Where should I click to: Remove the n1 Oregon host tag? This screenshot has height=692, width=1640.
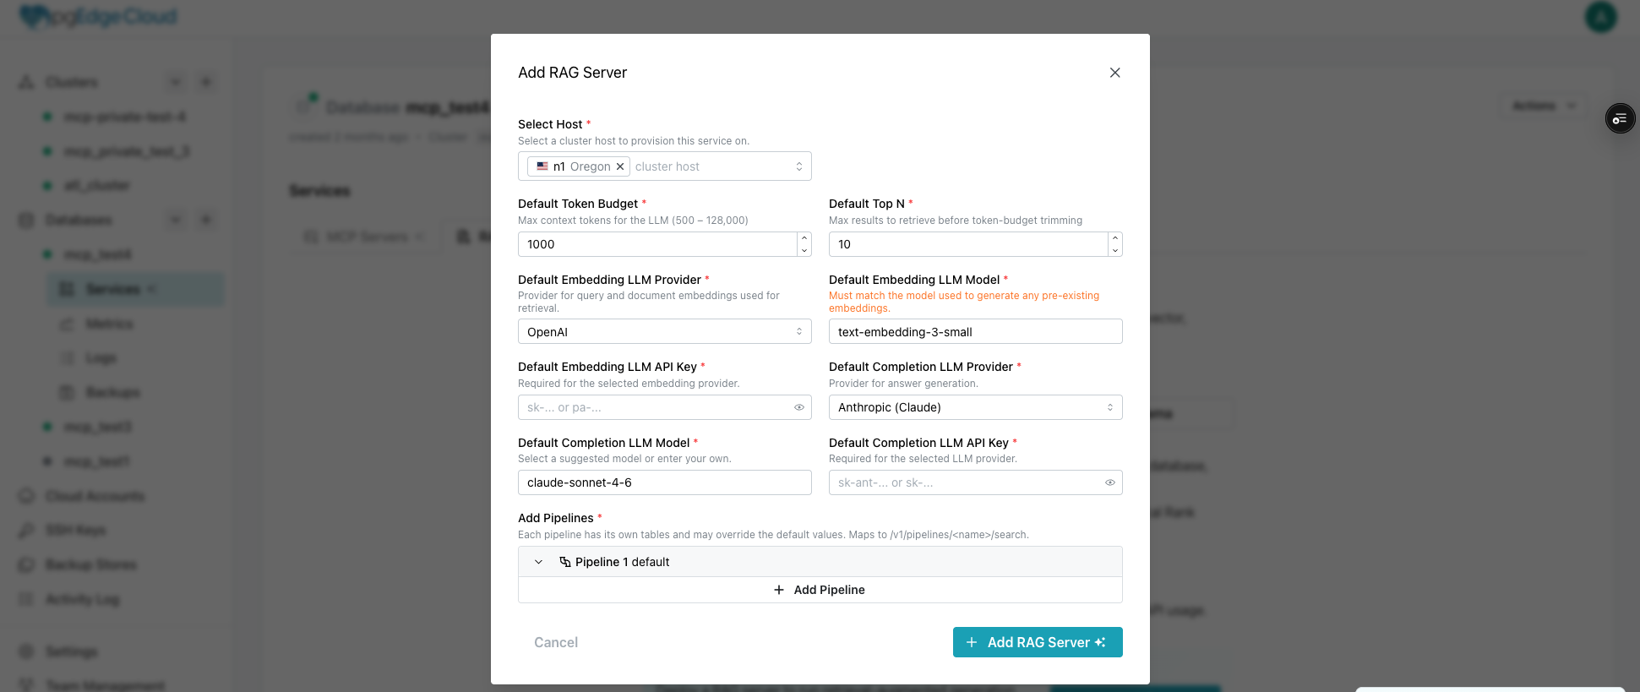[619, 166]
